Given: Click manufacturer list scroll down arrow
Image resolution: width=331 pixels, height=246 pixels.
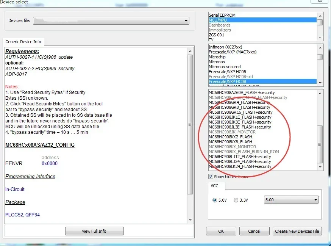Looking at the screenshot, I should (320, 83).
